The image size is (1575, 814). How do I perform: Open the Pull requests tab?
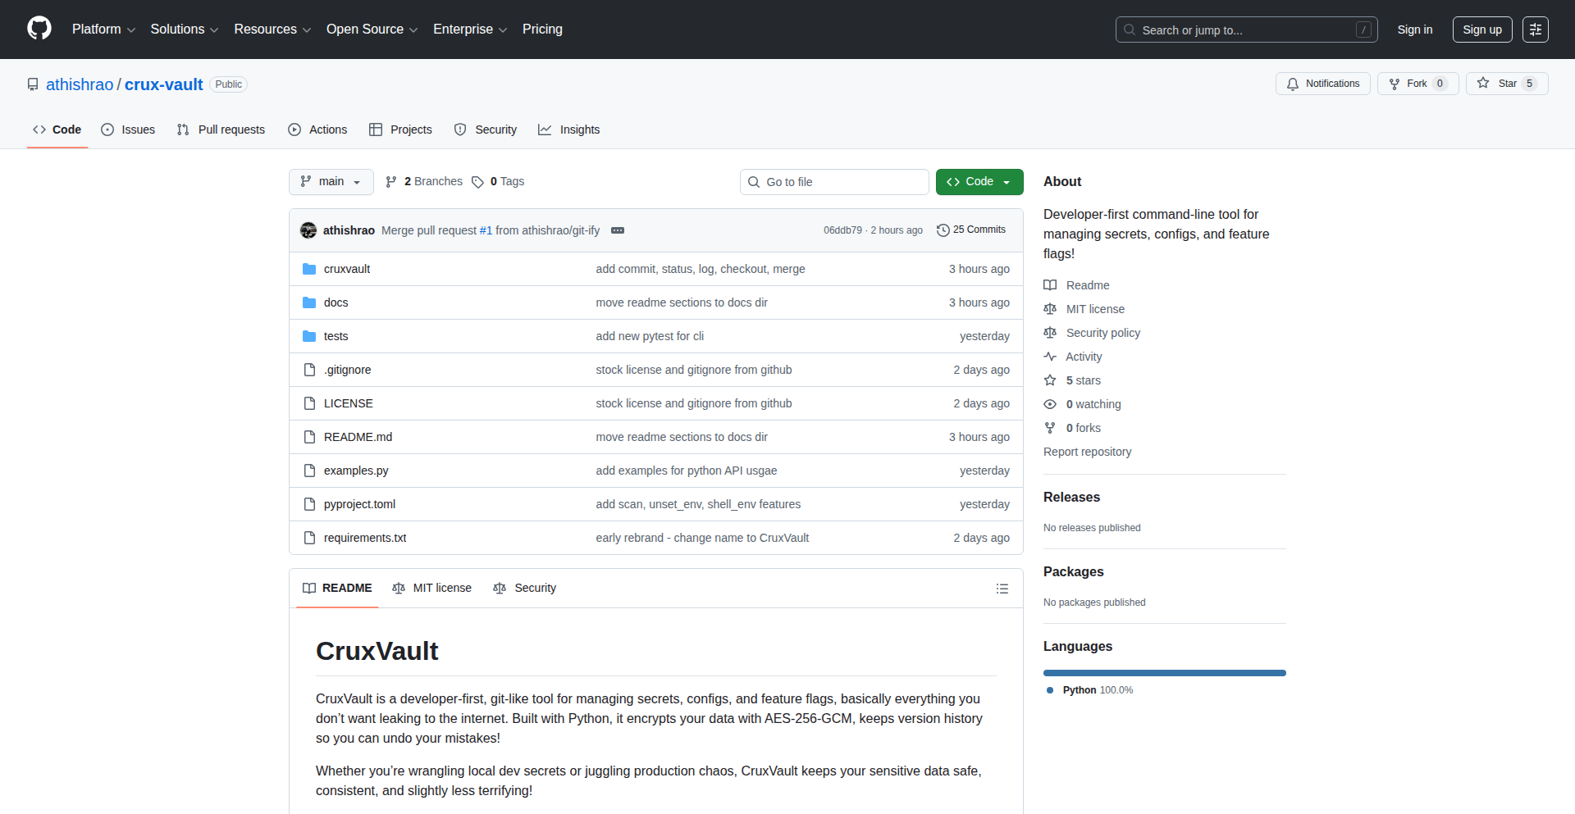221,130
